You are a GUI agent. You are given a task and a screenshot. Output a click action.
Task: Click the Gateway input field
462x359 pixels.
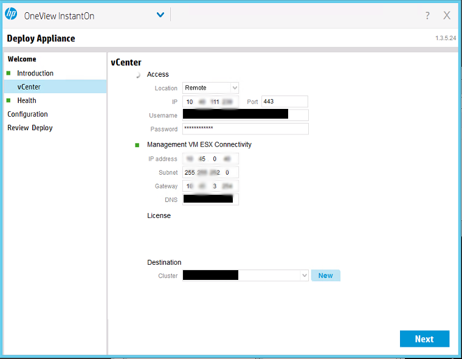tap(210, 186)
